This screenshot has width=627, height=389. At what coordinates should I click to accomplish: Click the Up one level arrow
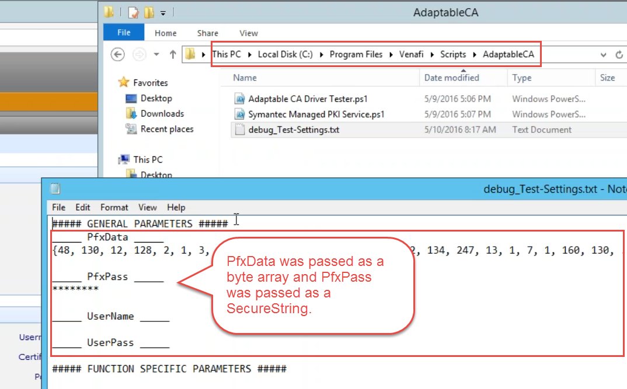click(173, 54)
